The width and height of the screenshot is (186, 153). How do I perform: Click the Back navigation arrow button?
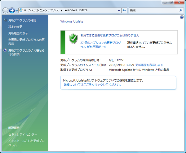[5, 11]
